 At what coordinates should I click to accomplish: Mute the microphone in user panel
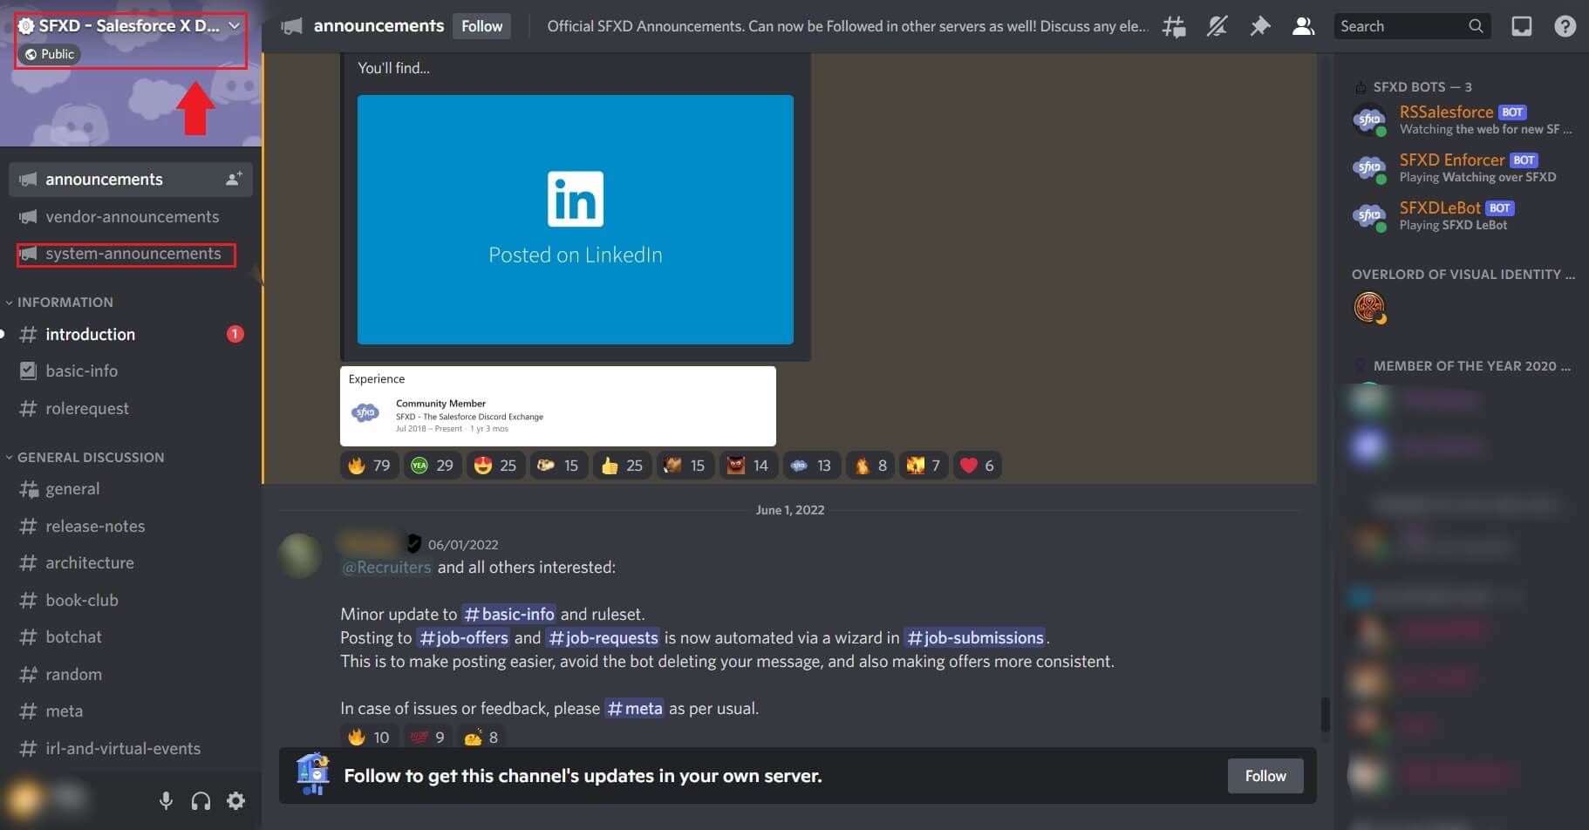[x=166, y=800]
